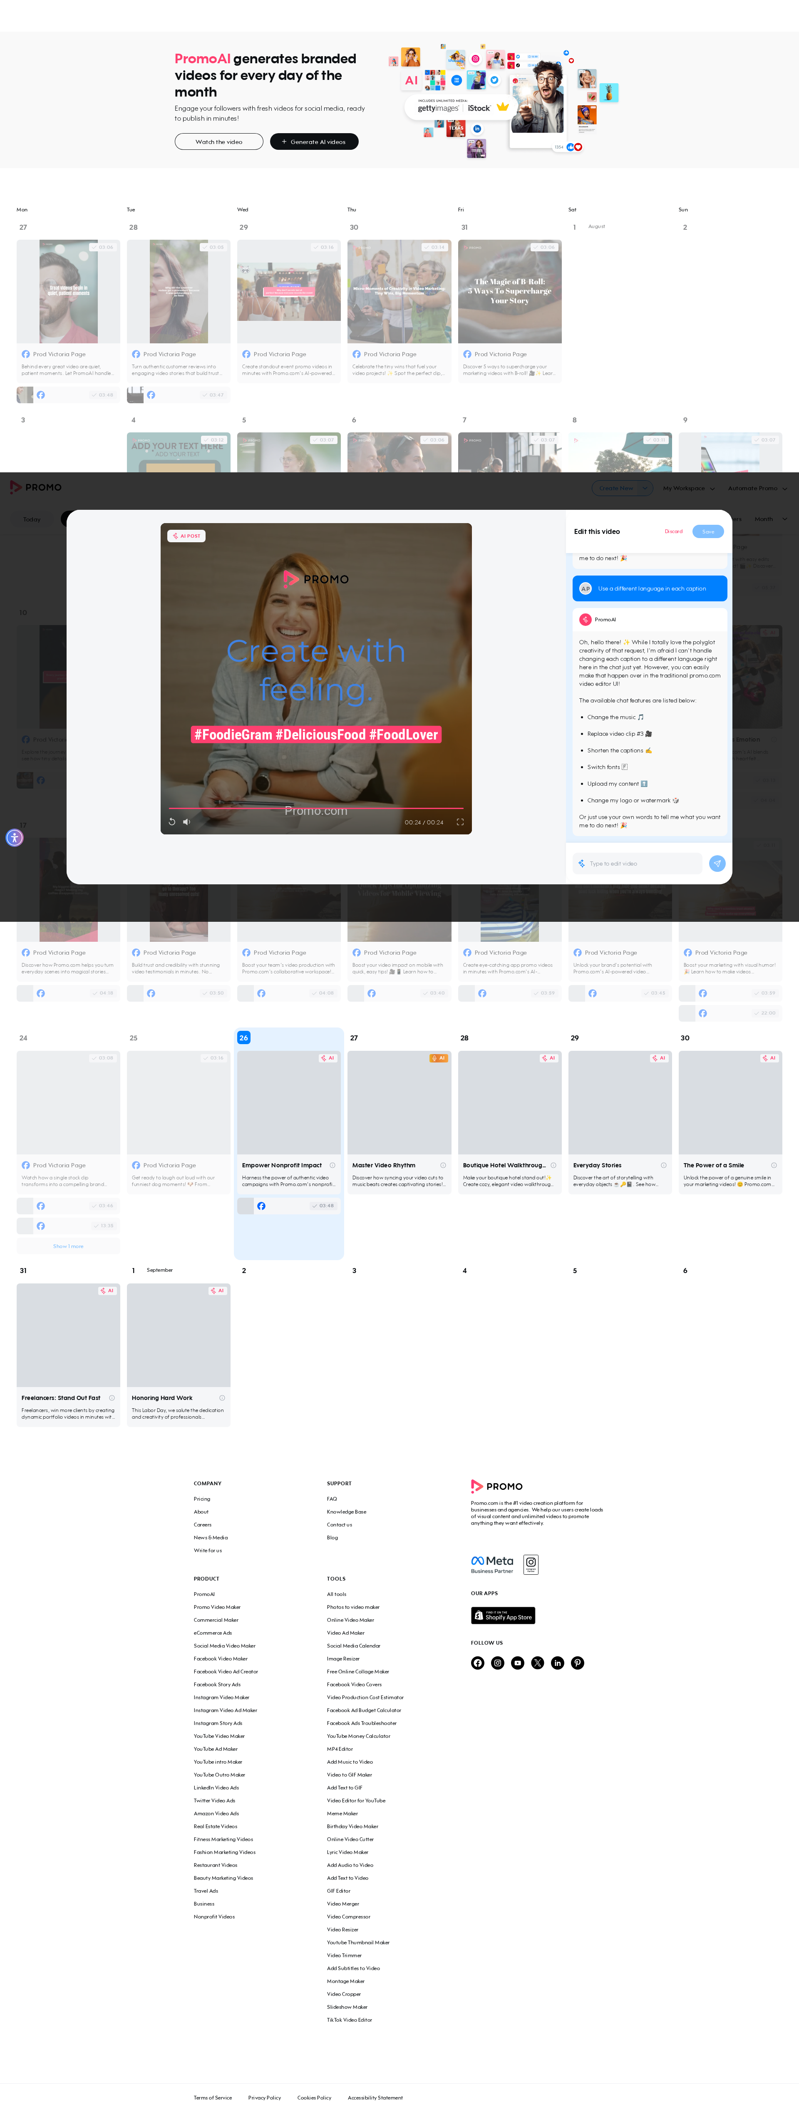The image size is (799, 2112).
Task: Open the YouTube icon under Follow Us
Action: click(x=518, y=1663)
